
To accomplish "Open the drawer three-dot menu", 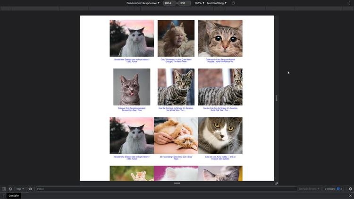I will (4, 195).
